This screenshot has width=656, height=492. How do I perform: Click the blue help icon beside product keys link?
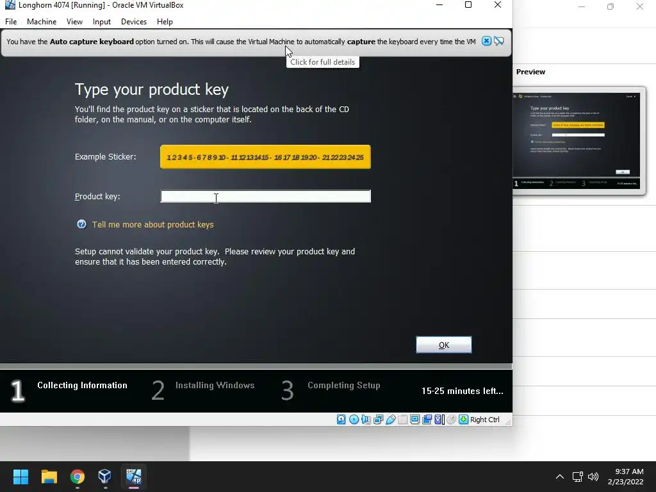81,224
